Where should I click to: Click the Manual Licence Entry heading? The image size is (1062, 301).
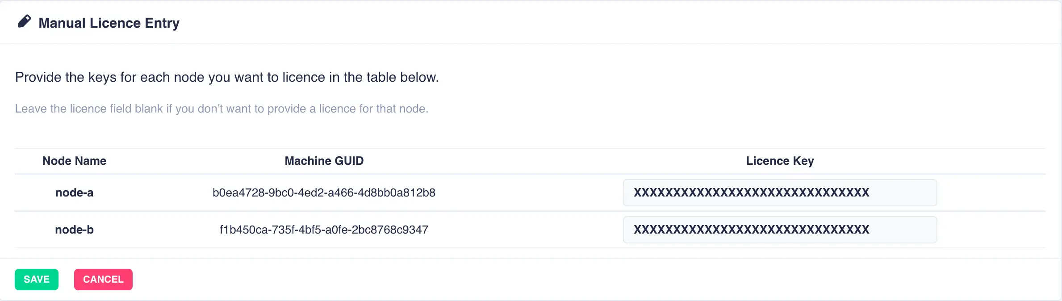click(109, 23)
